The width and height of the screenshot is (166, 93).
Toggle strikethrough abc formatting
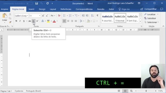tap(30, 21)
